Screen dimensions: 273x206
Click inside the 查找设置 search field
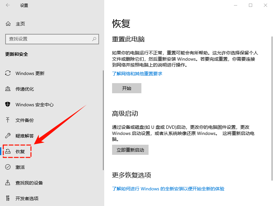(x=52, y=39)
